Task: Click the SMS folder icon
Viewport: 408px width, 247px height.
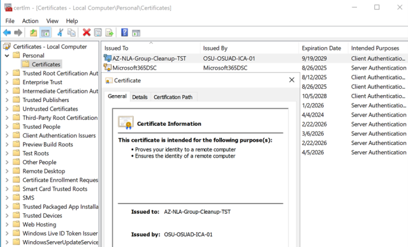Action: coord(17,197)
